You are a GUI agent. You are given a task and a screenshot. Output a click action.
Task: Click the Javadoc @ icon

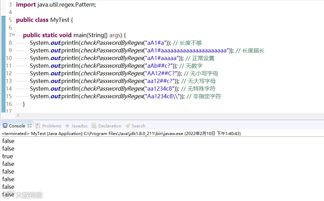click(x=68, y=126)
